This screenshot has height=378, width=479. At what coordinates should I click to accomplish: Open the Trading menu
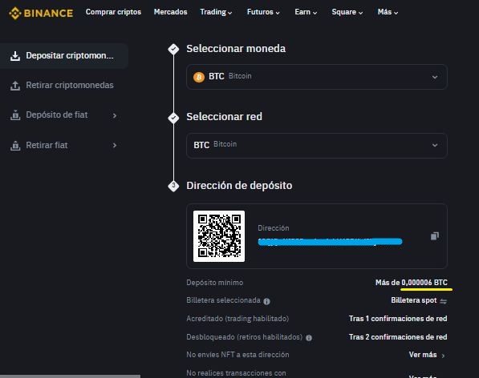pyautogui.click(x=216, y=12)
